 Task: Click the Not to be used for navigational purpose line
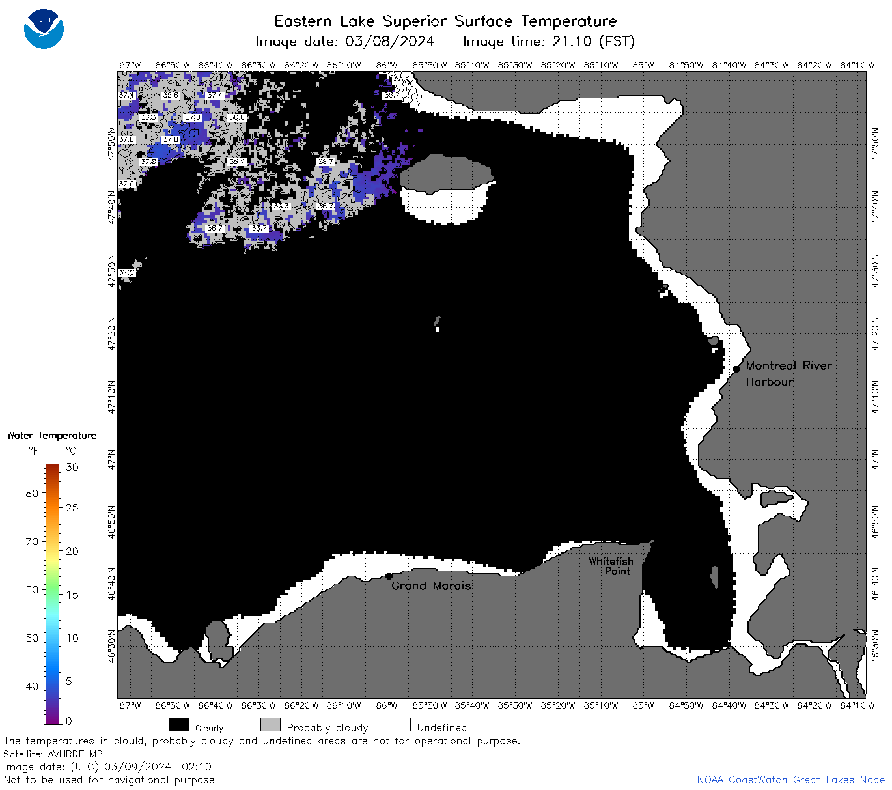[x=109, y=780]
